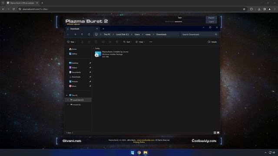Select the Plazma Burst 2 installer file
This screenshot has width=278, height=156.
pyautogui.click(x=112, y=54)
